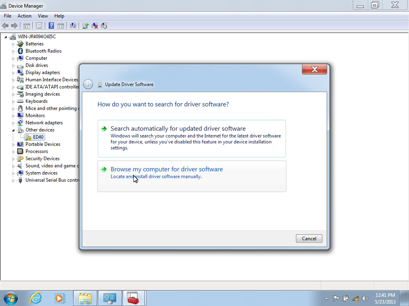Viewport: 409px width, 306px height.
Task: Expand the Network adapters category
Action: coord(13,123)
